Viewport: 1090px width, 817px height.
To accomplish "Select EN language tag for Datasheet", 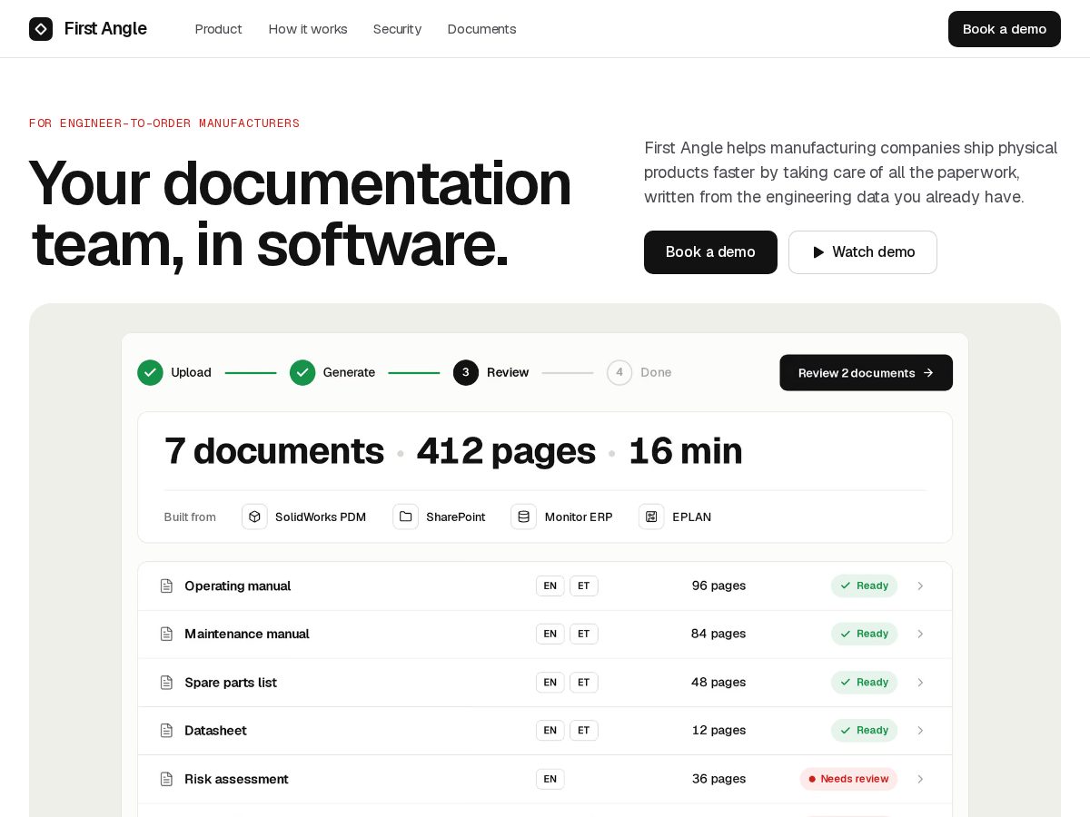I will (550, 731).
